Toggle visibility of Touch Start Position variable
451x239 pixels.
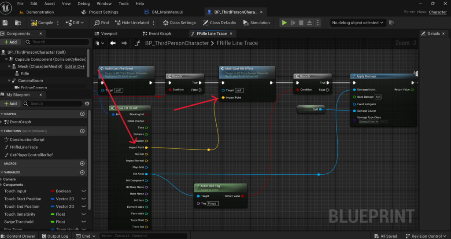[x=84, y=199]
